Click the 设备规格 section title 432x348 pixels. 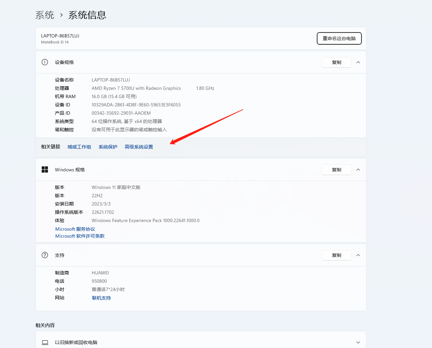coord(65,62)
